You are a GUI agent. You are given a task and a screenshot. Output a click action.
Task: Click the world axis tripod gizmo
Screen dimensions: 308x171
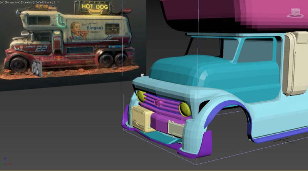coord(5,162)
